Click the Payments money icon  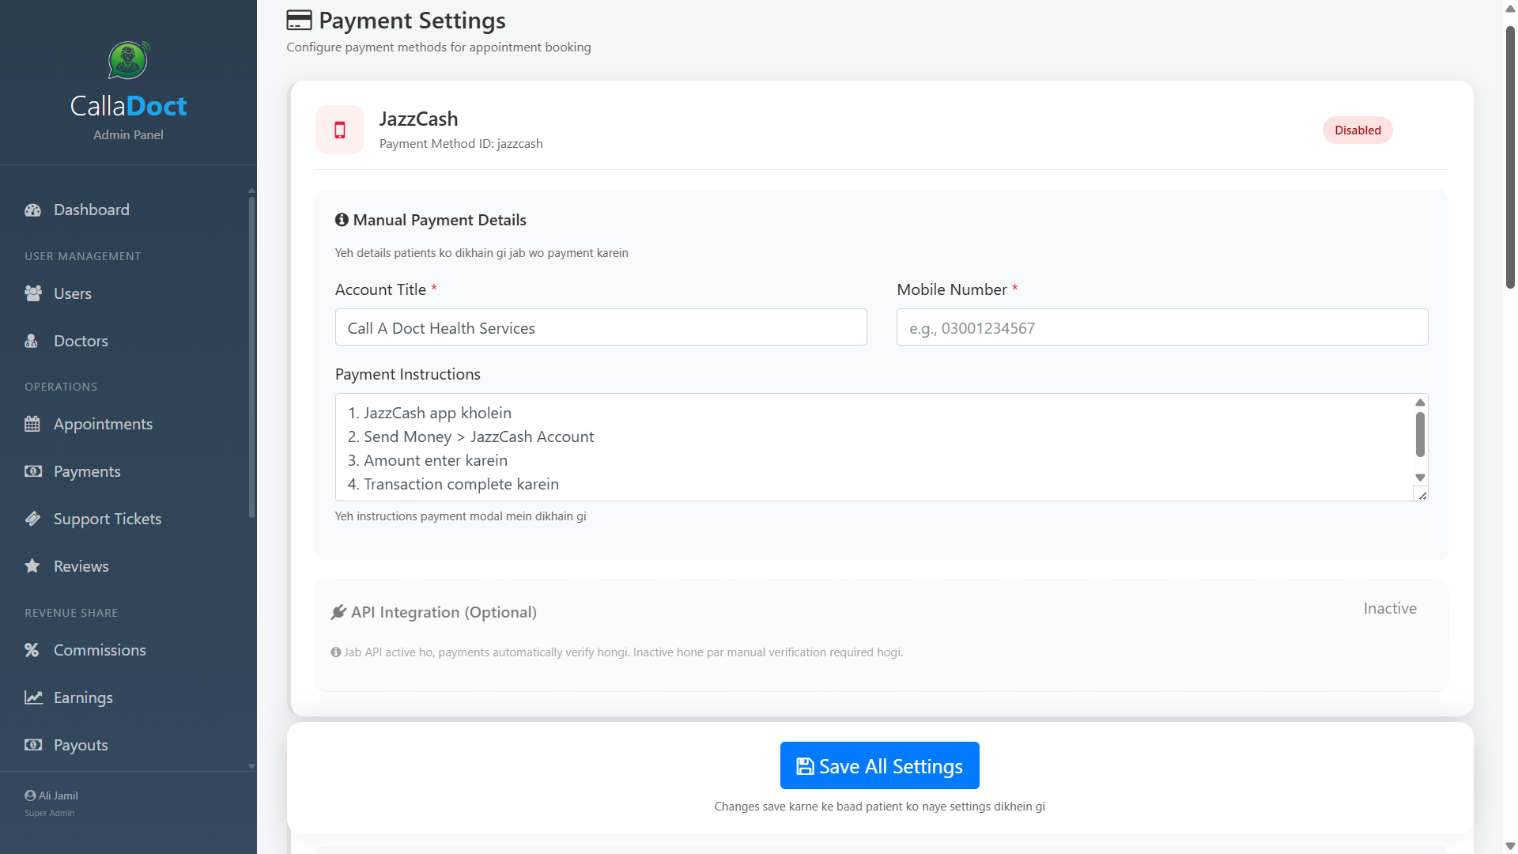pyautogui.click(x=32, y=472)
